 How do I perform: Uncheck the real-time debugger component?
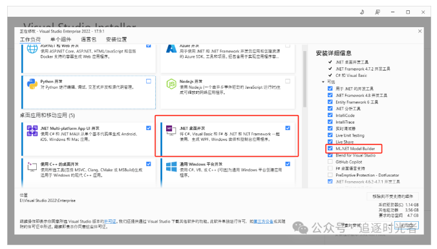[x=330, y=129]
